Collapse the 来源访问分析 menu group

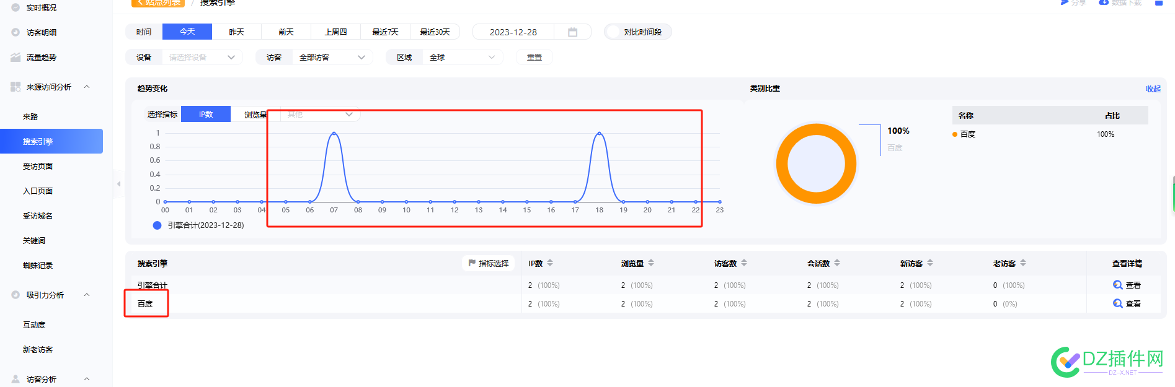[87, 87]
